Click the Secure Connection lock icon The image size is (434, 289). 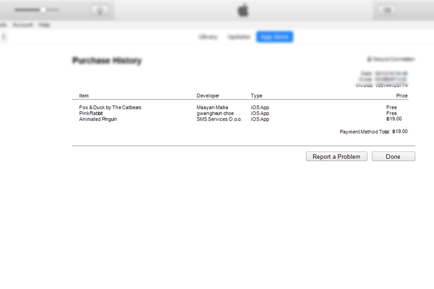click(x=369, y=59)
